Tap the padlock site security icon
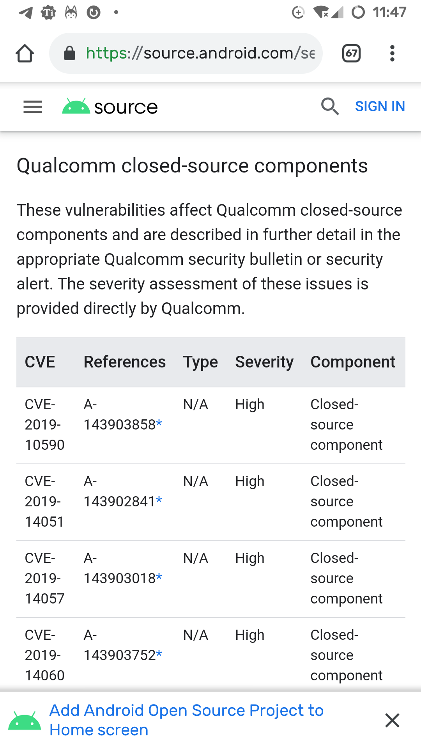The height and width of the screenshot is (749, 421). (69, 53)
